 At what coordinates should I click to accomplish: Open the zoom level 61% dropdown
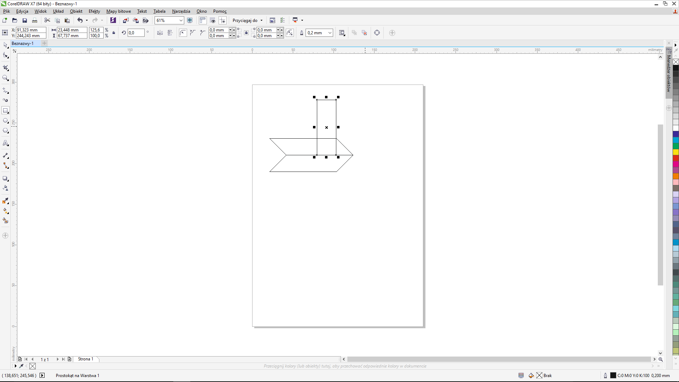181,21
